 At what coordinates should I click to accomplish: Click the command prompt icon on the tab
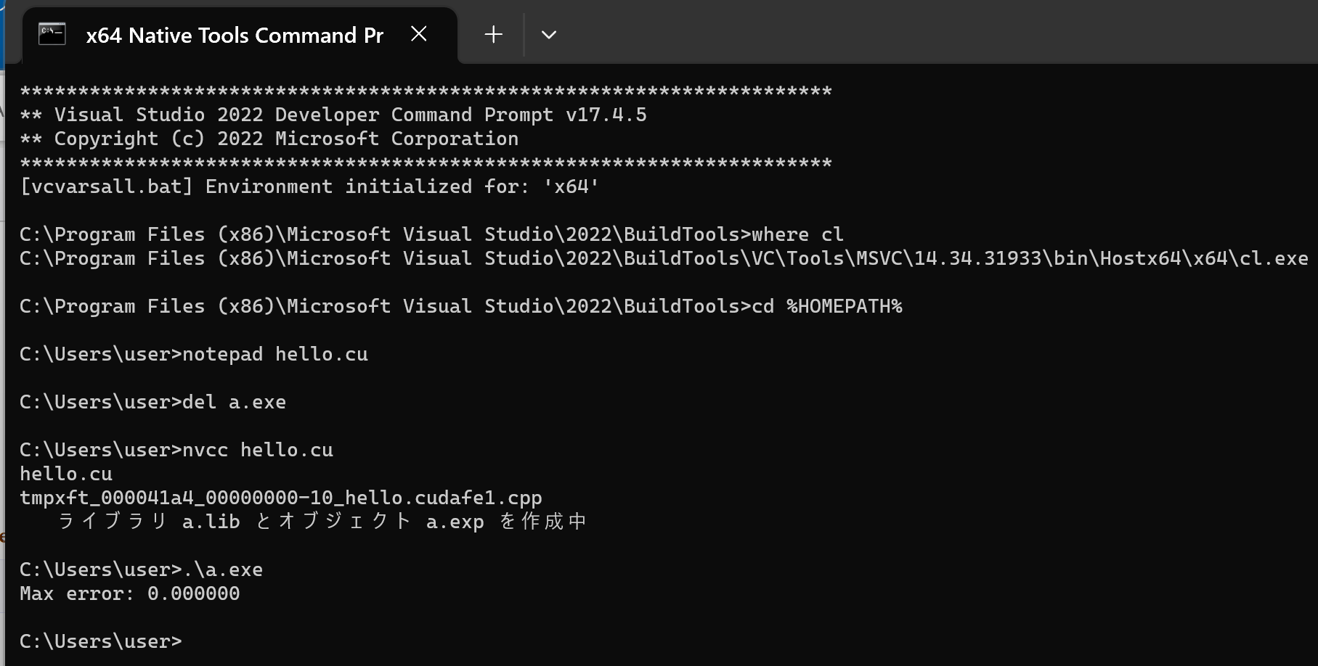[52, 34]
